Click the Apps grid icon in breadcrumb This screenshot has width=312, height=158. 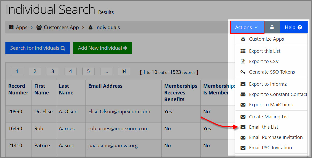pos(11,27)
